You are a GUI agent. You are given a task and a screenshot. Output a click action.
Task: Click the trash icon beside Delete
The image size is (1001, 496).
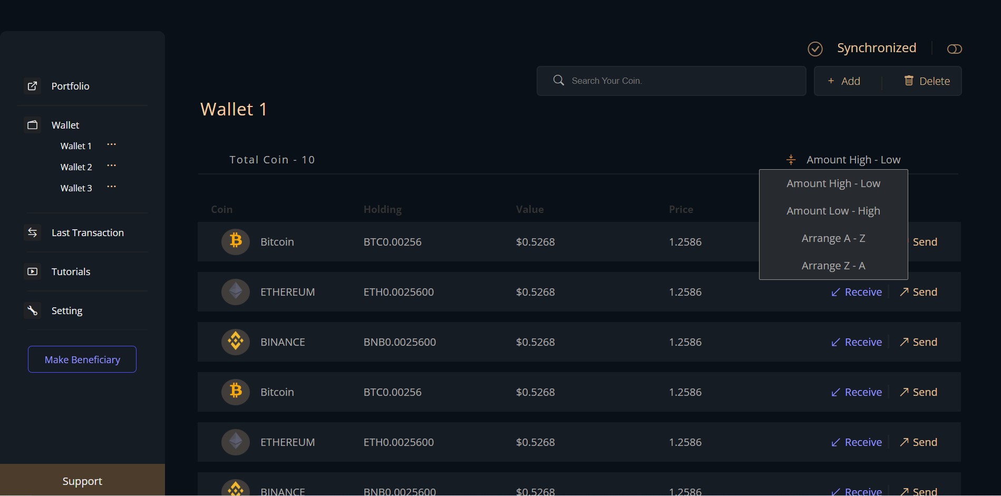point(909,80)
